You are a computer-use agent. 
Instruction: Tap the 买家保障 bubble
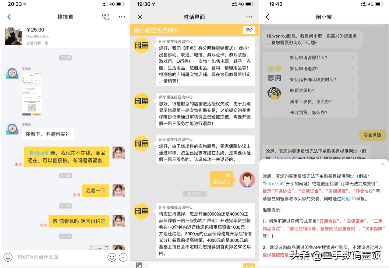coord(372,135)
